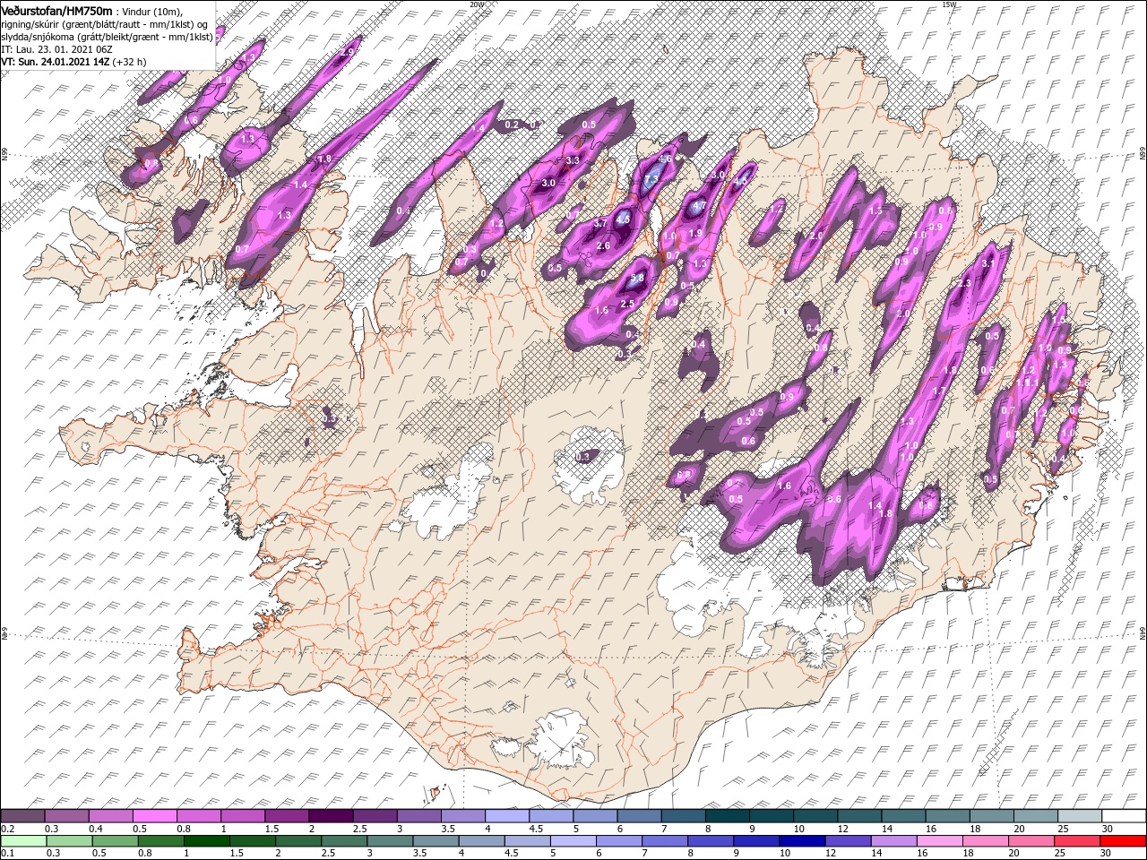Click the header title Veðurstofan/HM750m
This screenshot has width=1147, height=860.
click(x=56, y=10)
